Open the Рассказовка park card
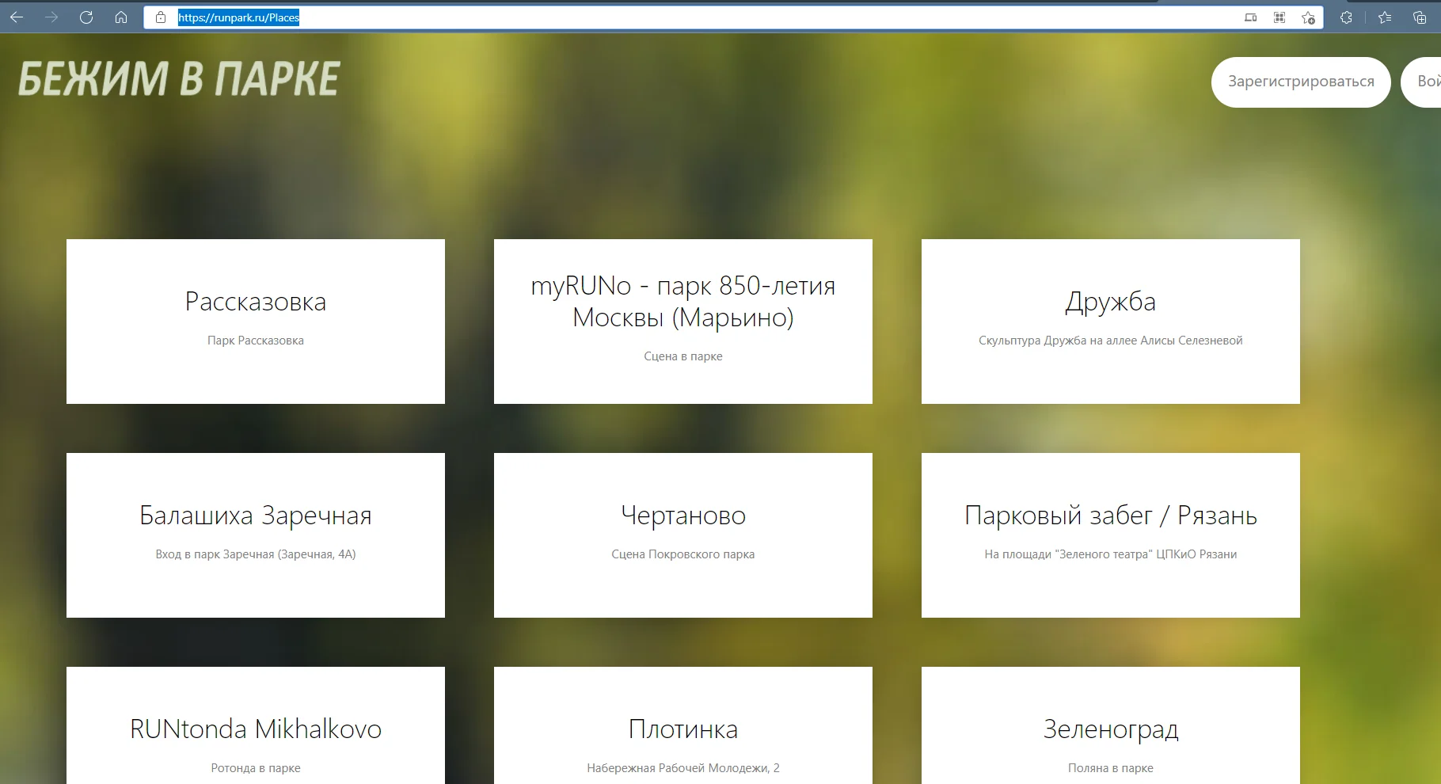The width and height of the screenshot is (1441, 784). pyautogui.click(x=255, y=321)
